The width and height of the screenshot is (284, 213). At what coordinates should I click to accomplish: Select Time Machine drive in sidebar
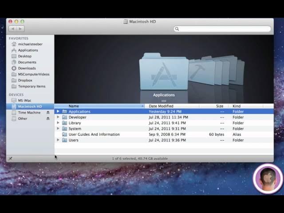pos(26,112)
